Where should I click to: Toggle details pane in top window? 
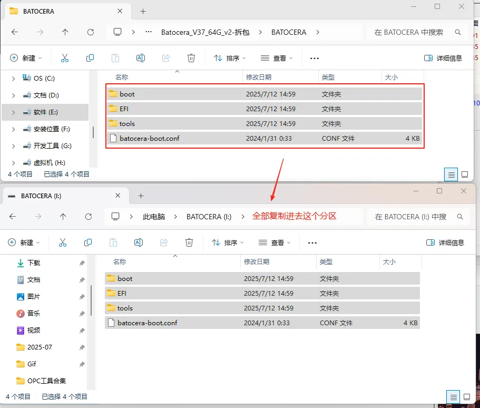pyautogui.click(x=443, y=58)
